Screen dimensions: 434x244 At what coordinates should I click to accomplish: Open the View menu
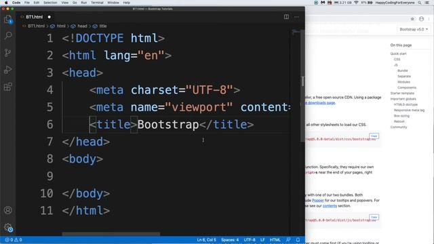click(65, 3)
